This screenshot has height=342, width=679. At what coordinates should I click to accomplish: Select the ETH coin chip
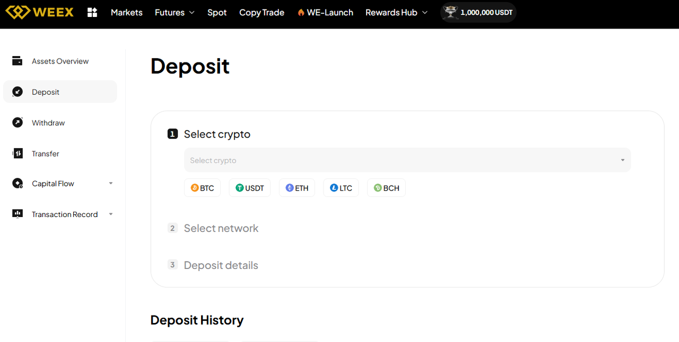tap(297, 188)
